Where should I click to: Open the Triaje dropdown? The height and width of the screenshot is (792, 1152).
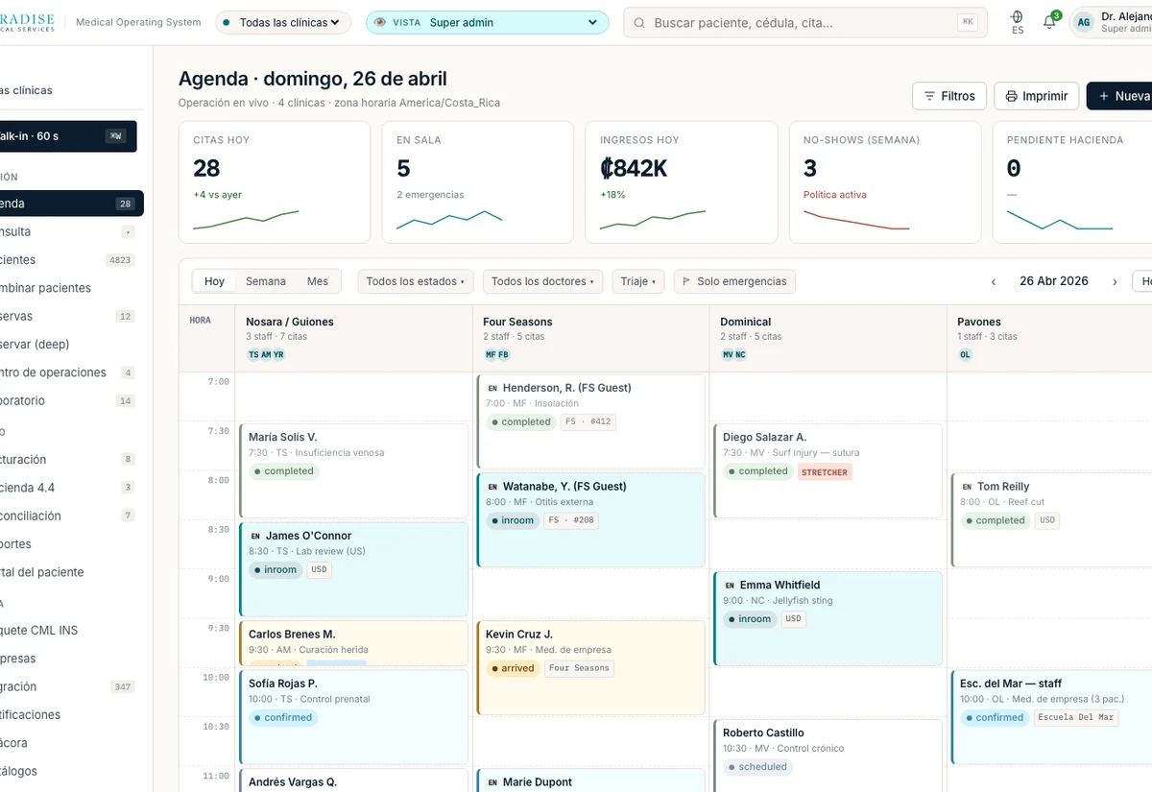tap(638, 281)
